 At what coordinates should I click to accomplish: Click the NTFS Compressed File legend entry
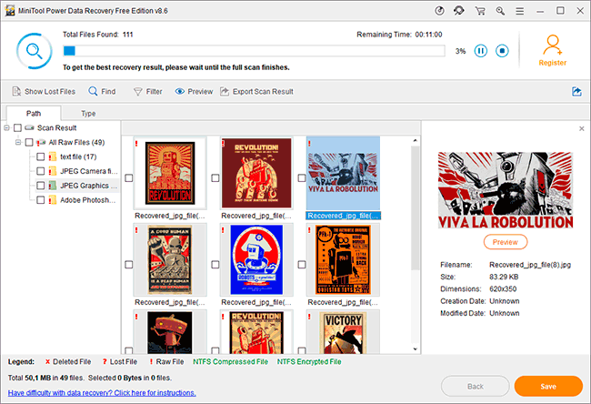pos(230,362)
